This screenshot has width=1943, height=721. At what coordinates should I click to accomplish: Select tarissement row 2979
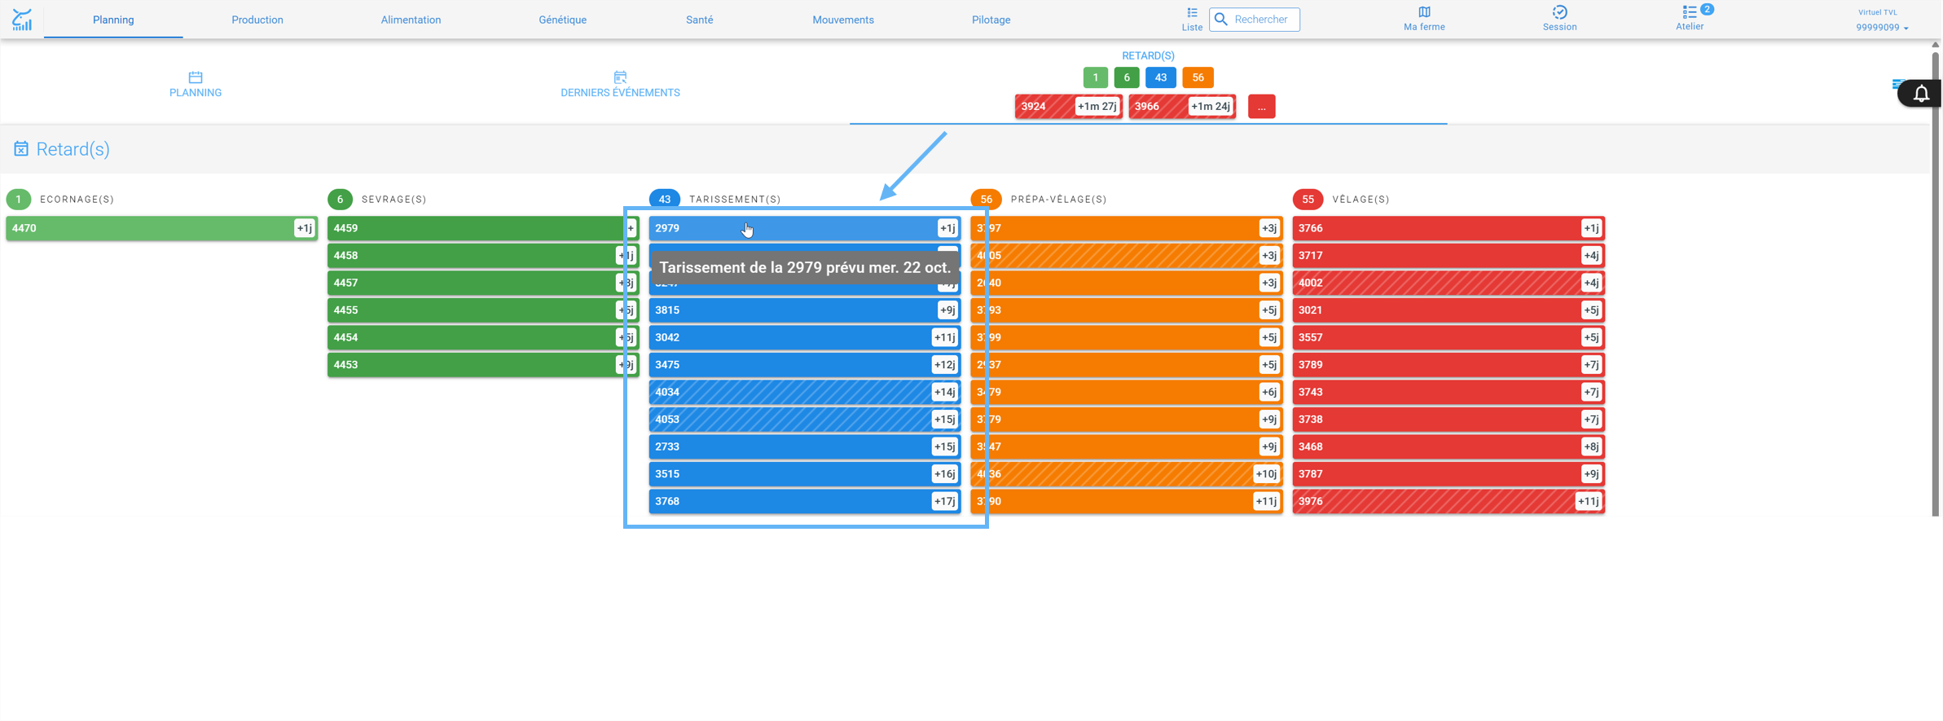pos(805,228)
